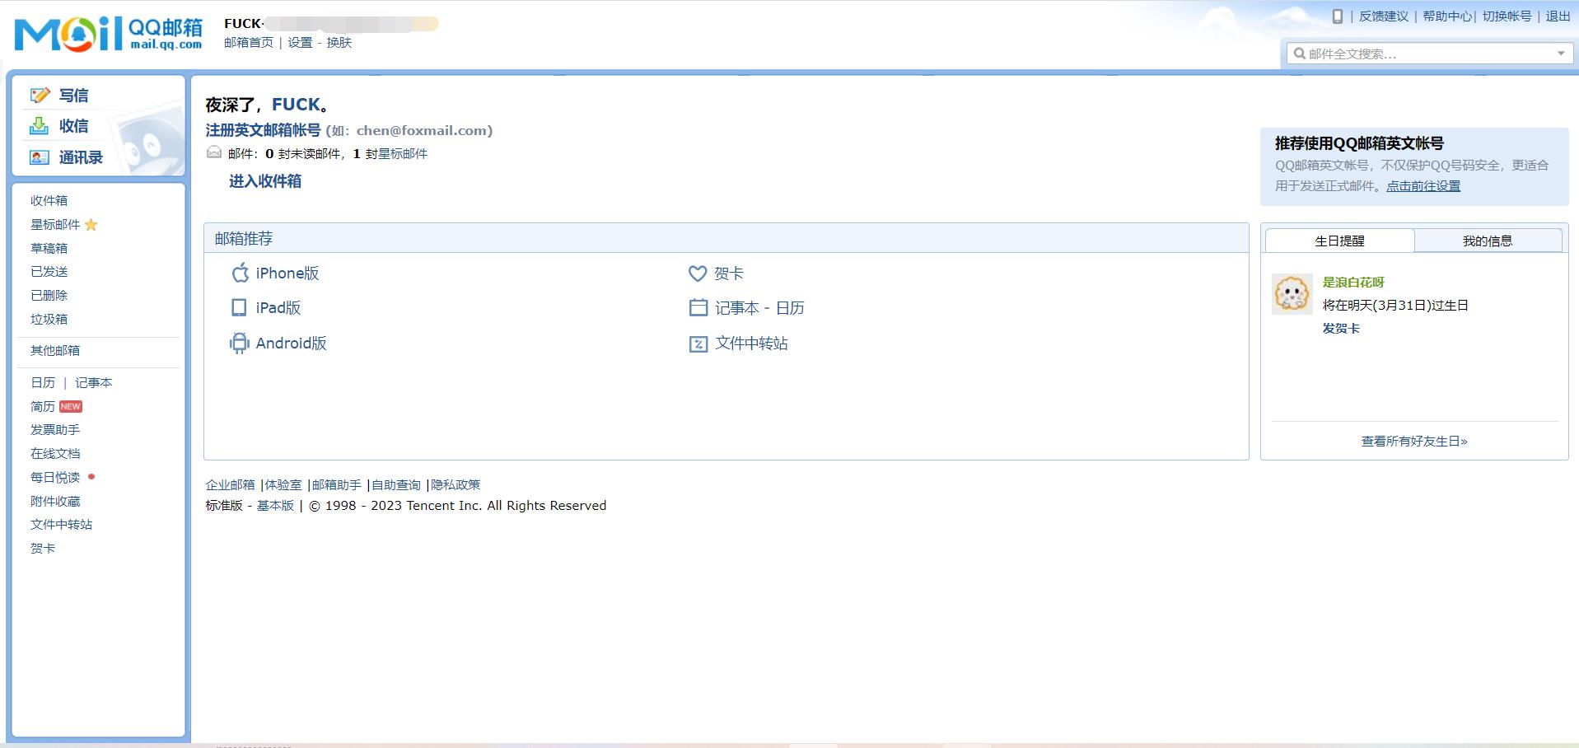Click 未读邮件 link in mail summary
This screenshot has width=1579, height=748.
coord(315,153)
